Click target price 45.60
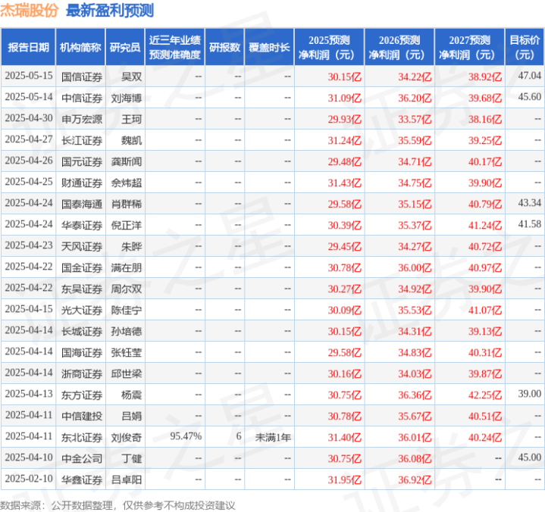 click(x=529, y=96)
